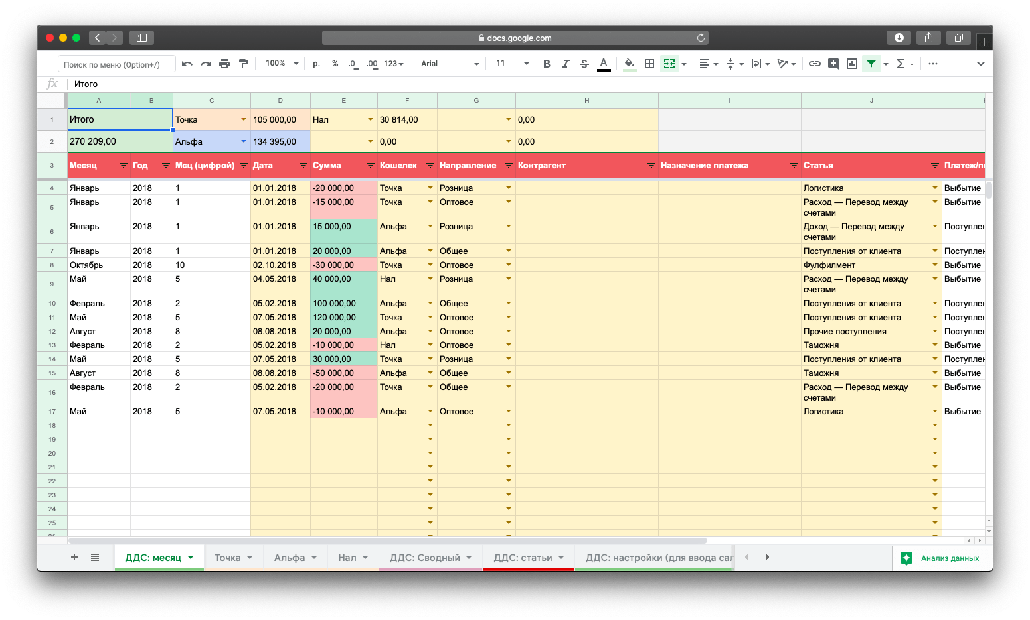Click the Анализ данных button
The image size is (1030, 620).
coord(940,558)
